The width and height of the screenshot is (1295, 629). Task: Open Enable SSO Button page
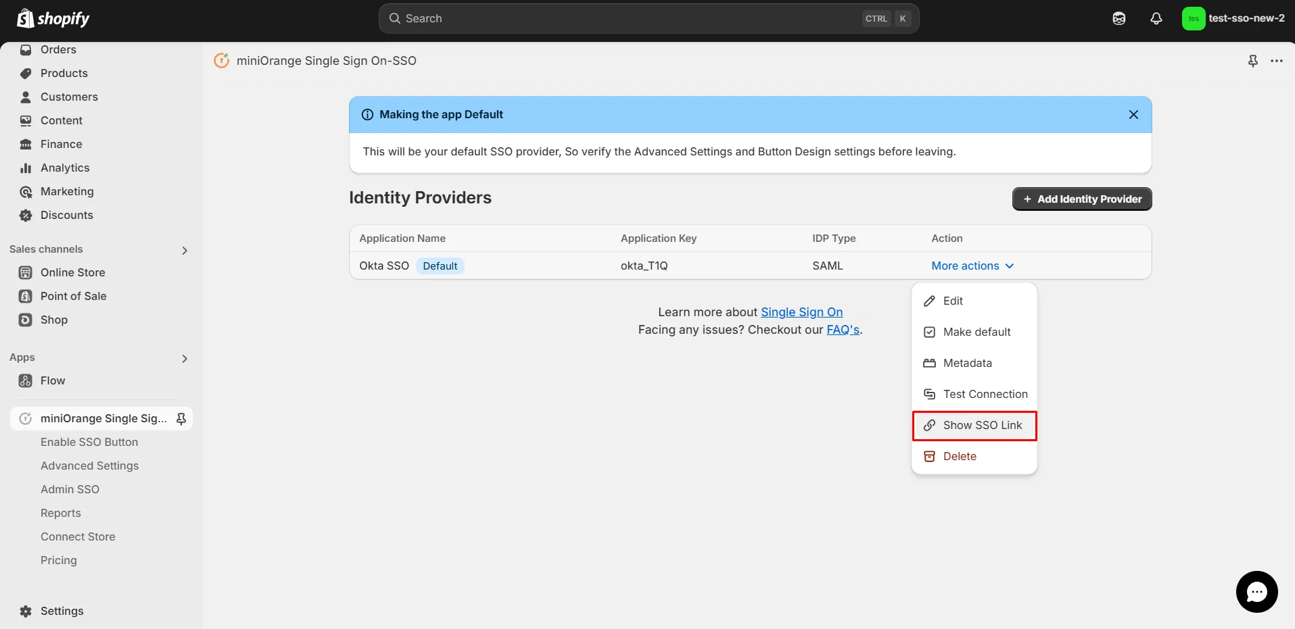(89, 442)
